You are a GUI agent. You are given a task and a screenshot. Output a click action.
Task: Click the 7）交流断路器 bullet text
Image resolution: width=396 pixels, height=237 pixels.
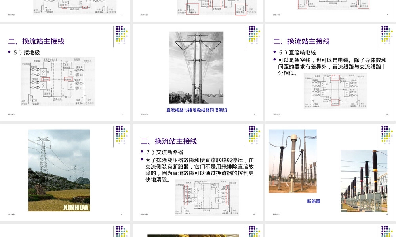(x=165, y=152)
